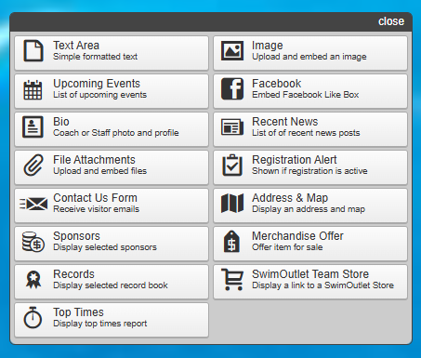Screen dimensions: 421x358
Task: Click the blank page icon for Text Area
Action: (x=33, y=51)
